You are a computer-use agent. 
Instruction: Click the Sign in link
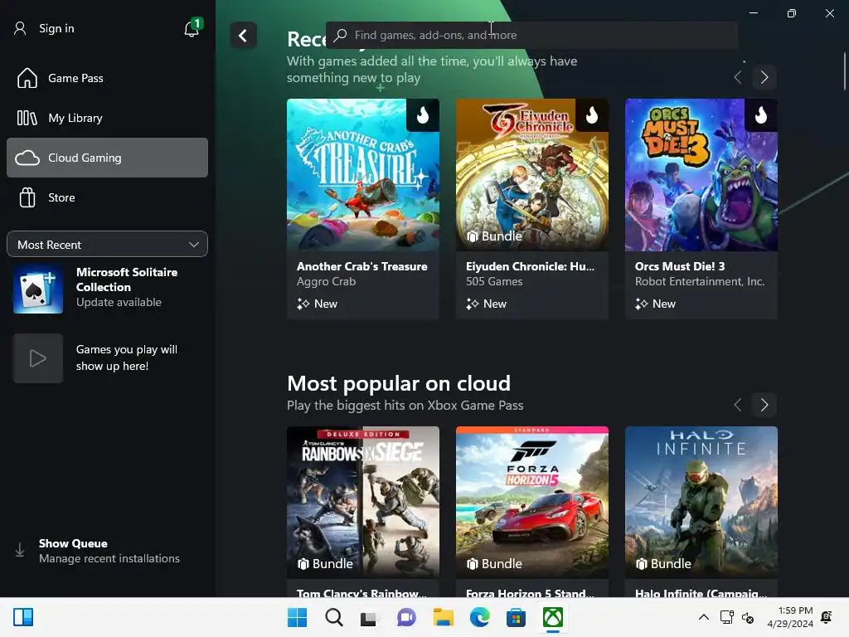(x=56, y=28)
